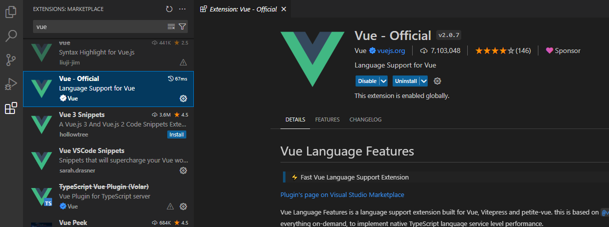Click install count 7,103,048
This screenshot has width=609, height=227.
point(440,50)
